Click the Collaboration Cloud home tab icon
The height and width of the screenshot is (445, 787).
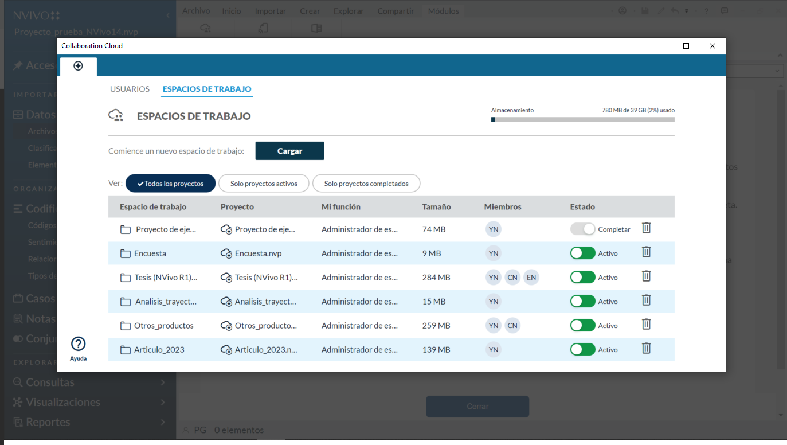[79, 66]
